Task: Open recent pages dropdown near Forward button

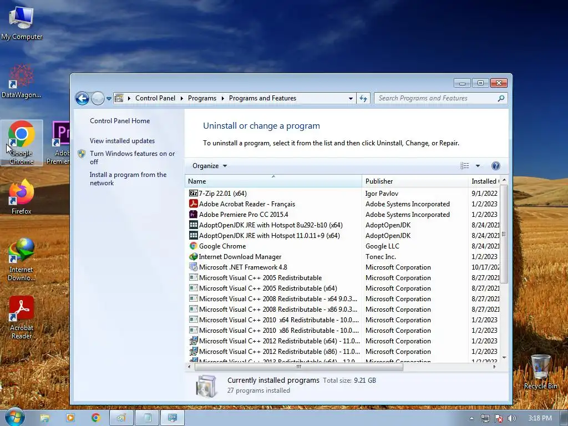Action: 109,99
